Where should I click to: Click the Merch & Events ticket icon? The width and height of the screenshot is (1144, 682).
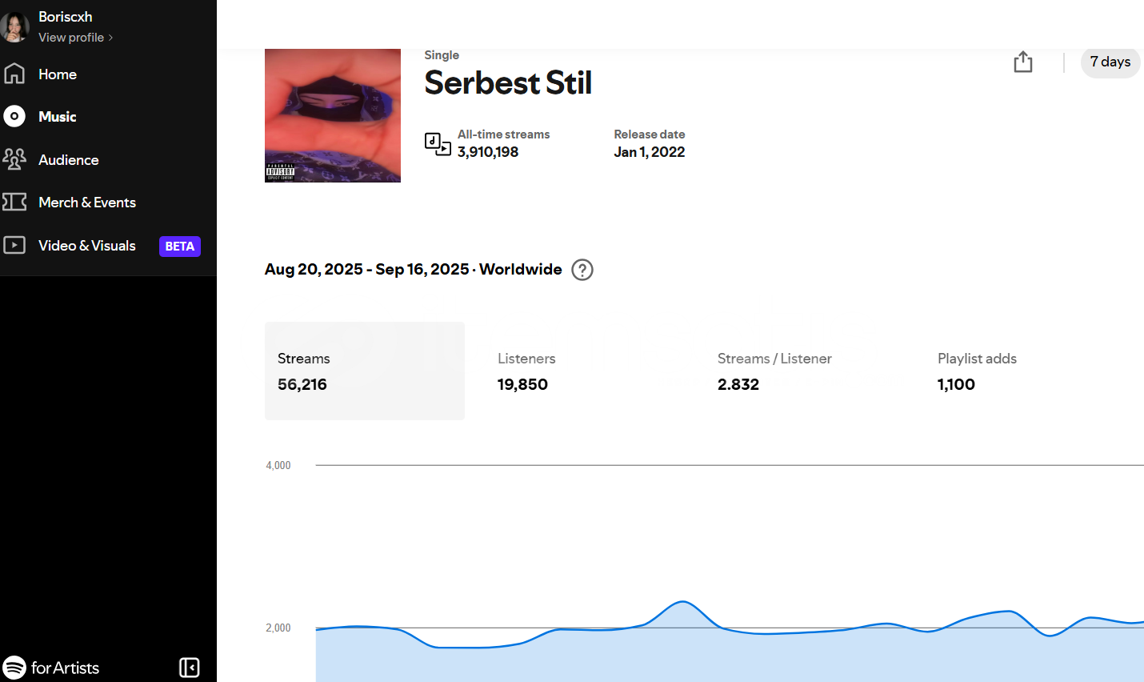pos(14,202)
